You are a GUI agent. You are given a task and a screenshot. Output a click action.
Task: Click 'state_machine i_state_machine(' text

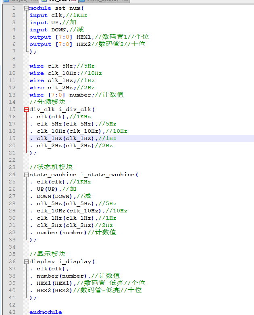(x=84, y=175)
